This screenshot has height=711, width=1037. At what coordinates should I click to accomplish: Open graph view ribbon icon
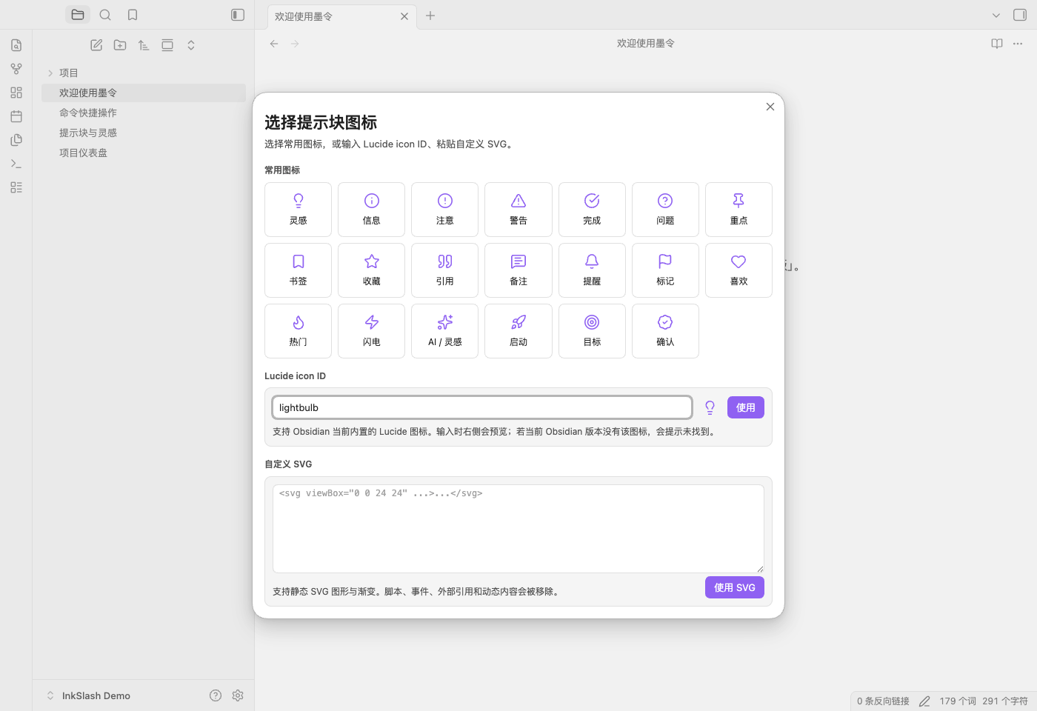click(x=16, y=69)
